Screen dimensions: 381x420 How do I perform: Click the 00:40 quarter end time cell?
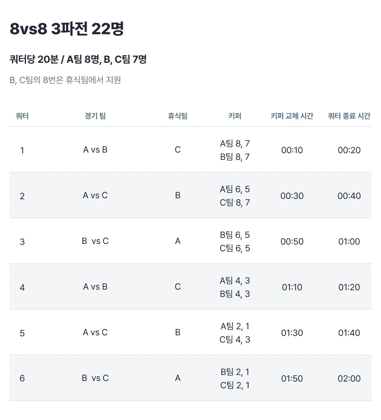click(x=349, y=196)
